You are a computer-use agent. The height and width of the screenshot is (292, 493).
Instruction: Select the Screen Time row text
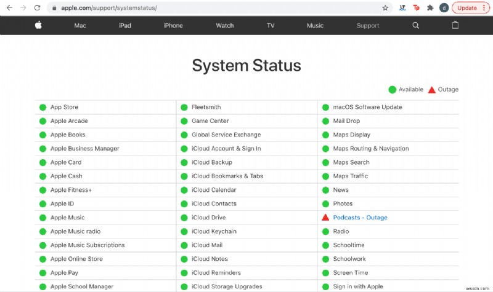coord(351,272)
